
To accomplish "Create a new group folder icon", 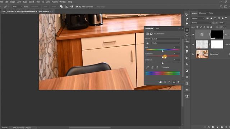I will click(222, 127).
